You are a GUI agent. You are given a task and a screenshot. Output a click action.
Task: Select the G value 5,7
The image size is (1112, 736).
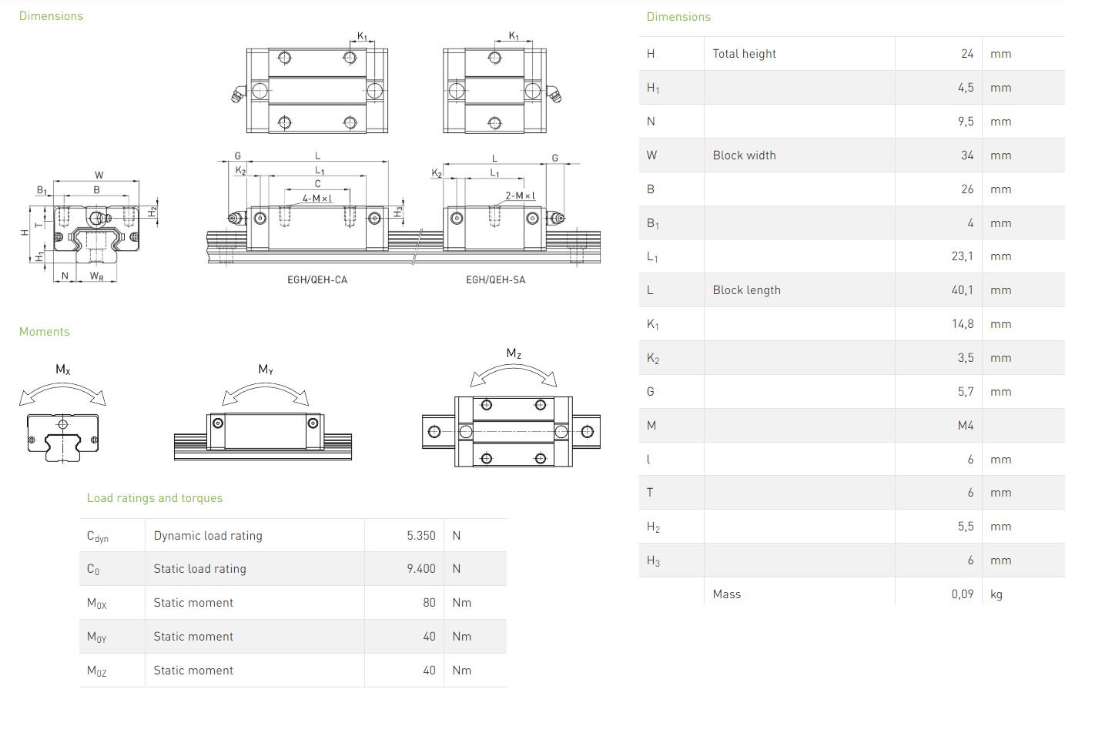[966, 392]
